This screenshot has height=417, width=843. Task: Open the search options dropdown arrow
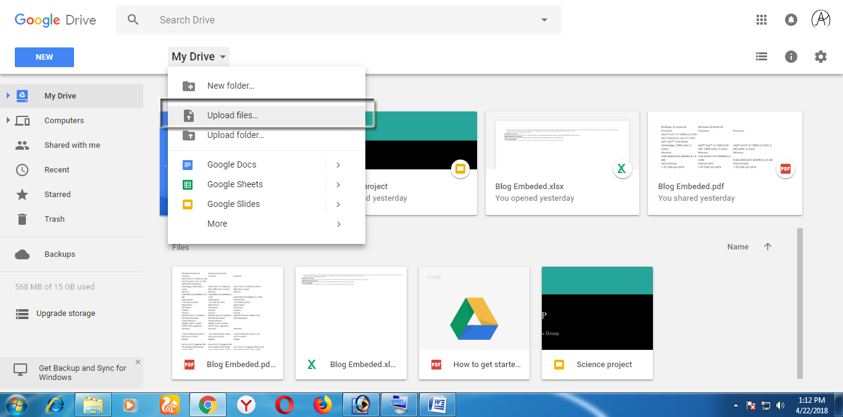pyautogui.click(x=544, y=19)
